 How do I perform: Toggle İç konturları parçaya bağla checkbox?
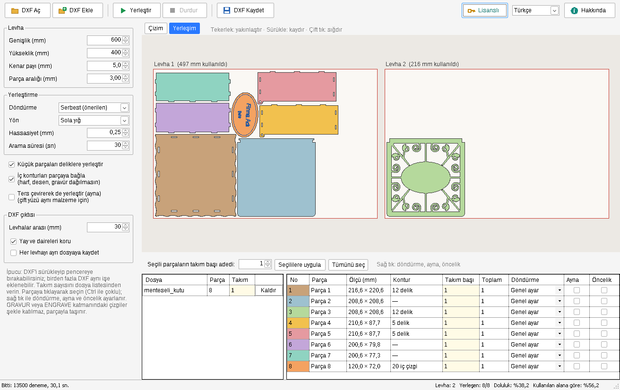pyautogui.click(x=12, y=179)
